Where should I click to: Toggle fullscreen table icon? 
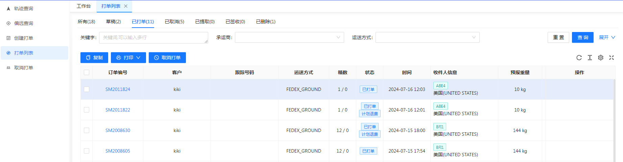612,58
